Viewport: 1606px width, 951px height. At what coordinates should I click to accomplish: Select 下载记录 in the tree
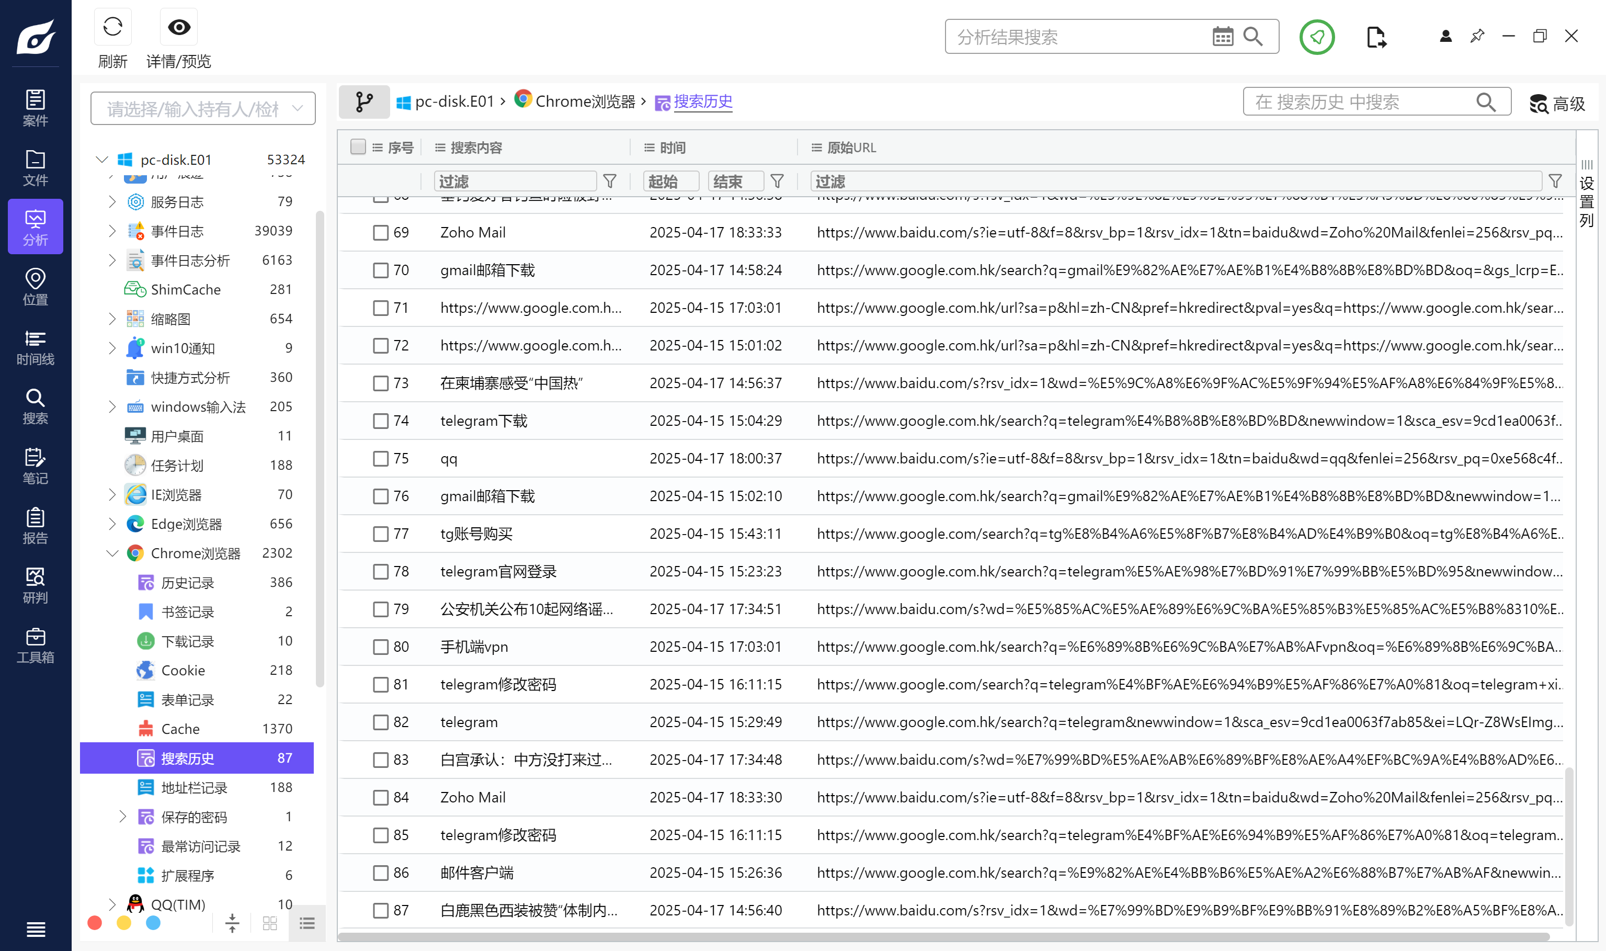(197, 641)
